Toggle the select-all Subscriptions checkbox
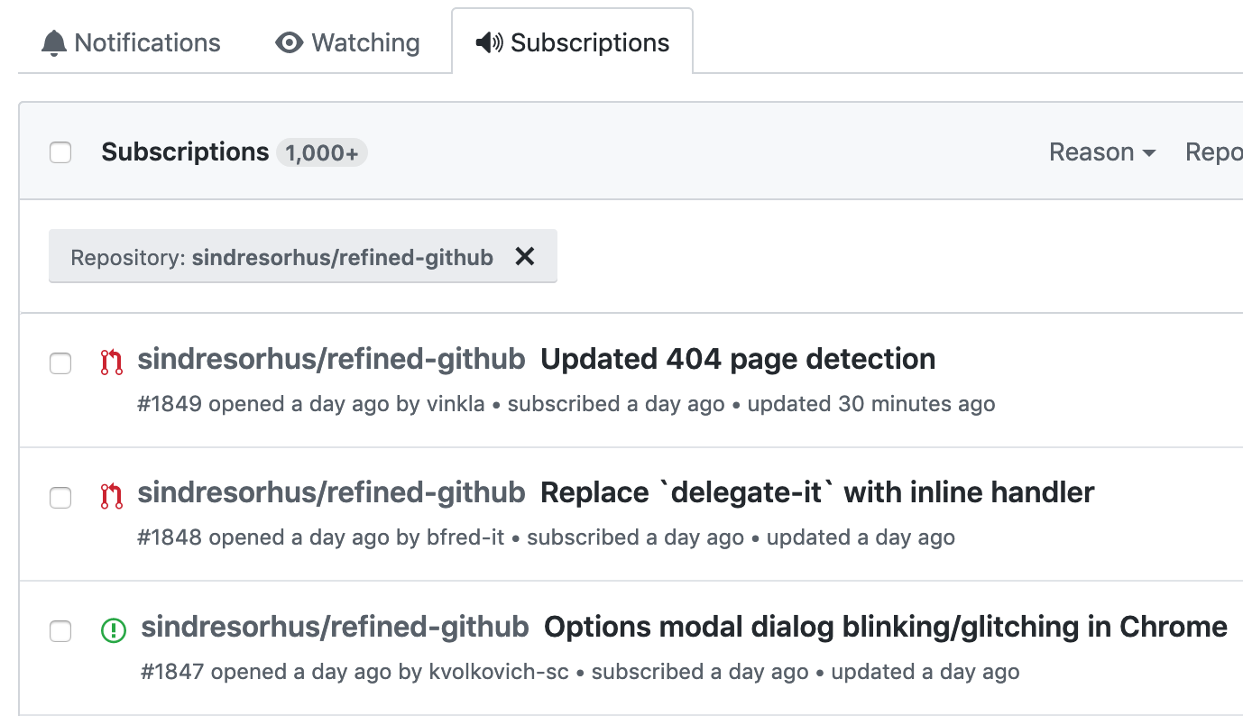The width and height of the screenshot is (1243, 716). point(60,152)
